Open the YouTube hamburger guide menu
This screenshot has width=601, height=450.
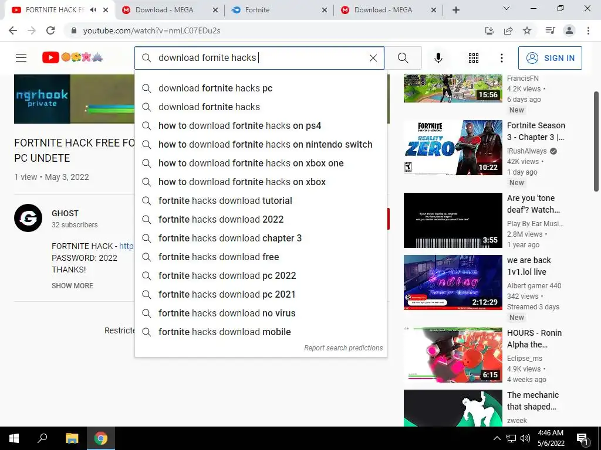tap(21, 58)
